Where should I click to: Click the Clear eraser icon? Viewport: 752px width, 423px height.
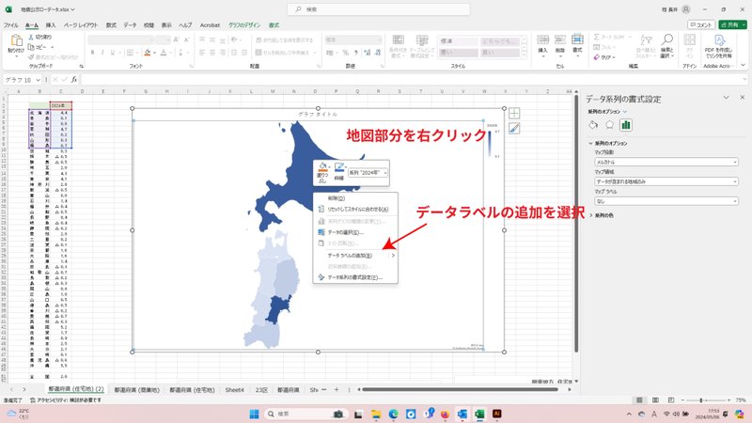click(x=596, y=57)
